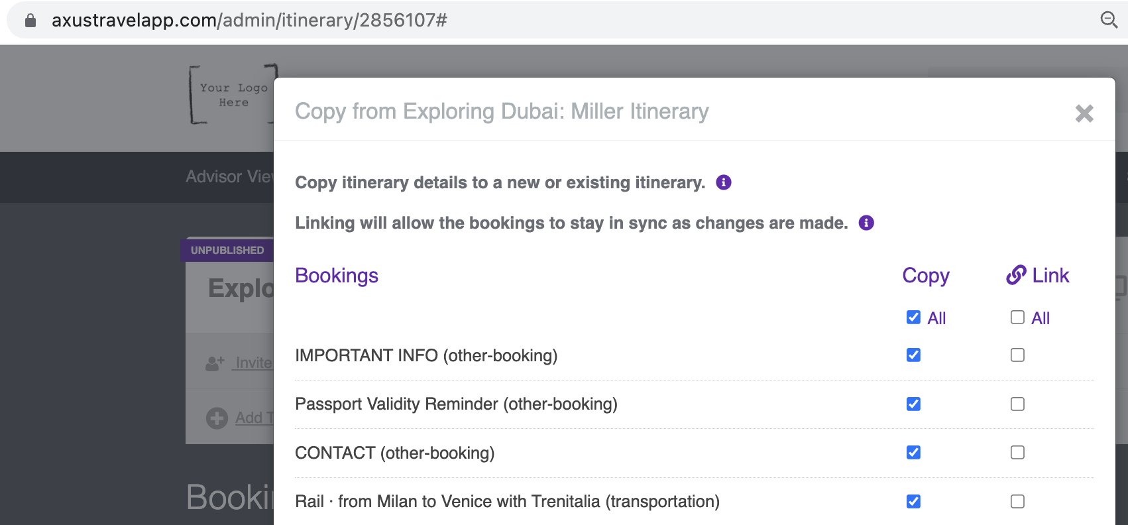Click info icon next to linking sync text

(x=866, y=223)
